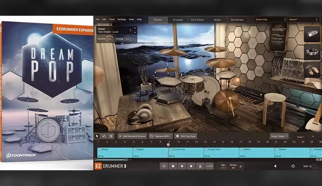Screen dimensions: 322x186
Task: Select the shaker percussion thumbnail
Action: (312, 34)
